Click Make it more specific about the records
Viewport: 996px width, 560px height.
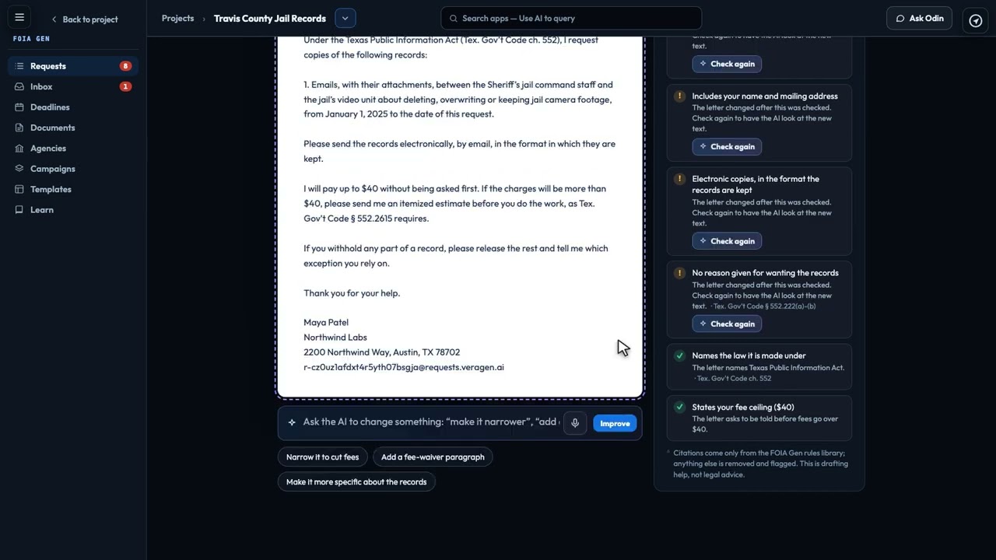[x=356, y=482]
